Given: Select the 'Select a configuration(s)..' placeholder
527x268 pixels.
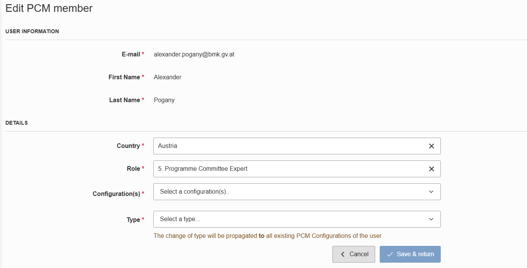Looking at the screenshot, I should (x=195, y=192).
